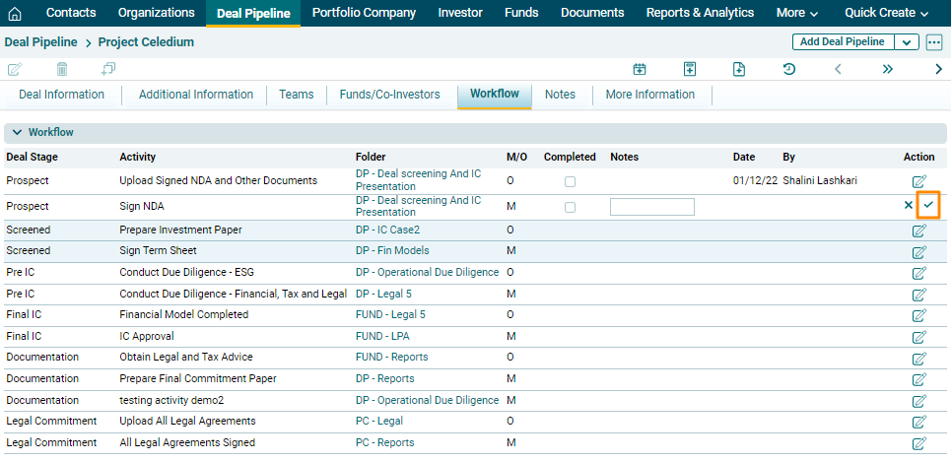Open the Add Deal Pipeline dropdown arrow
951x462 pixels.
click(x=907, y=42)
